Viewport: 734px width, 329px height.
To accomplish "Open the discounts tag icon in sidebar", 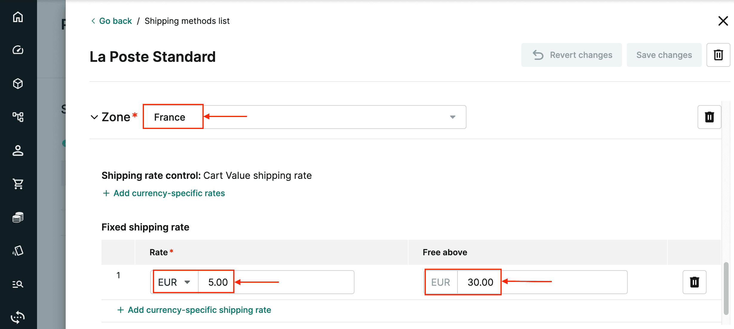I will coord(18,250).
